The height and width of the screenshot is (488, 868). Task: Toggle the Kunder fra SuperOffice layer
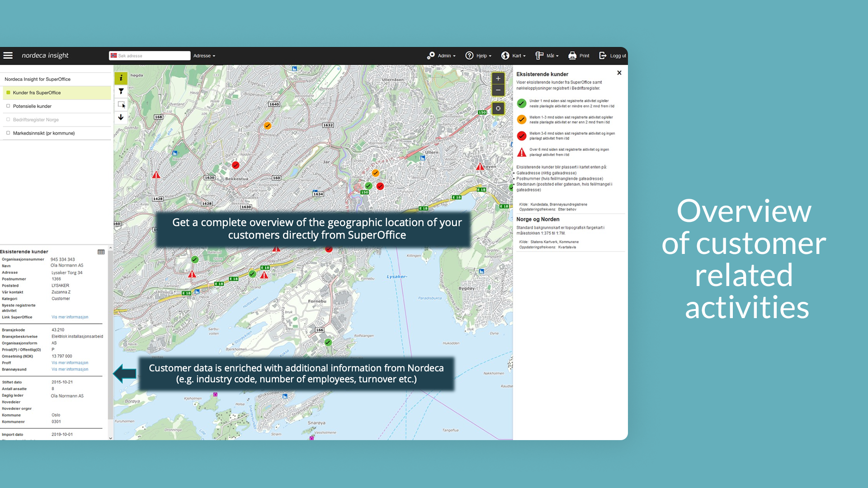(x=57, y=93)
